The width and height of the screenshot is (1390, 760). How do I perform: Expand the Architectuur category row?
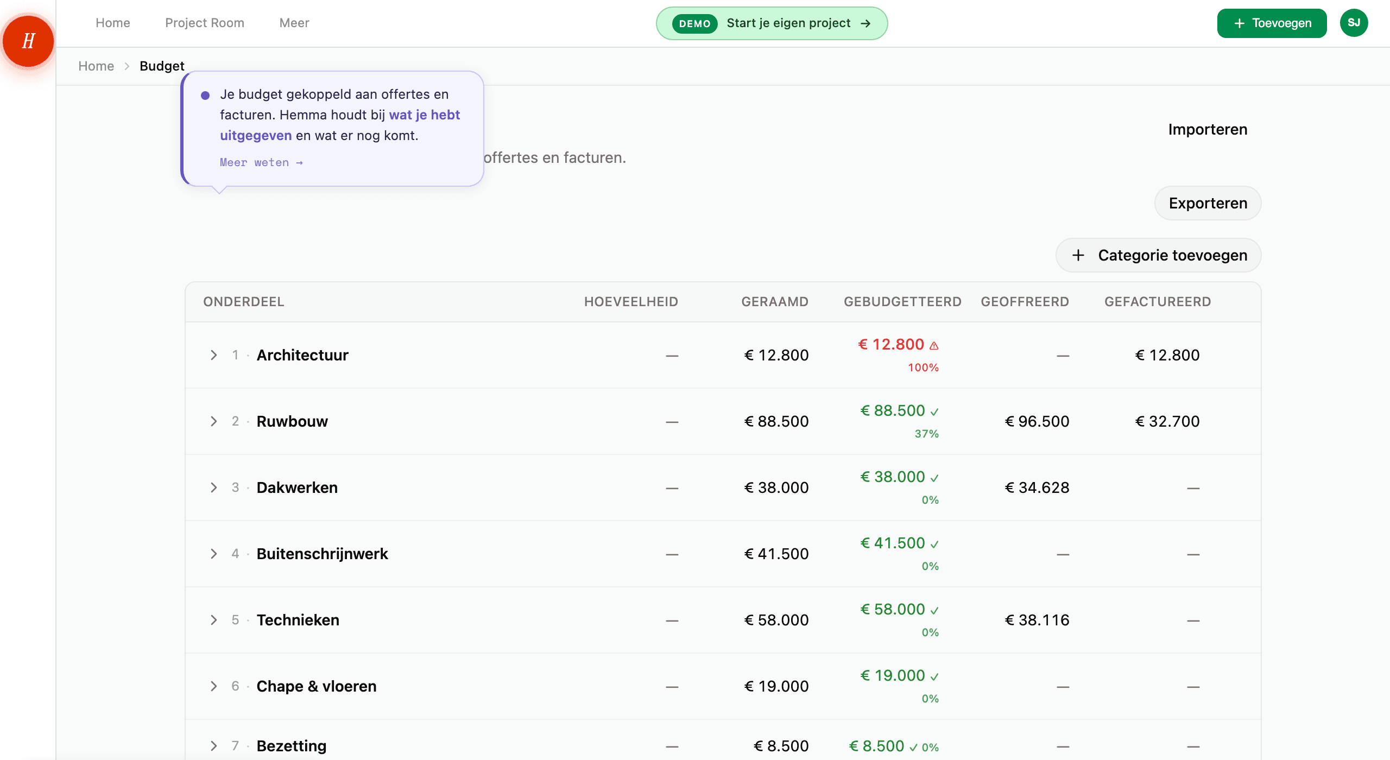coord(214,355)
